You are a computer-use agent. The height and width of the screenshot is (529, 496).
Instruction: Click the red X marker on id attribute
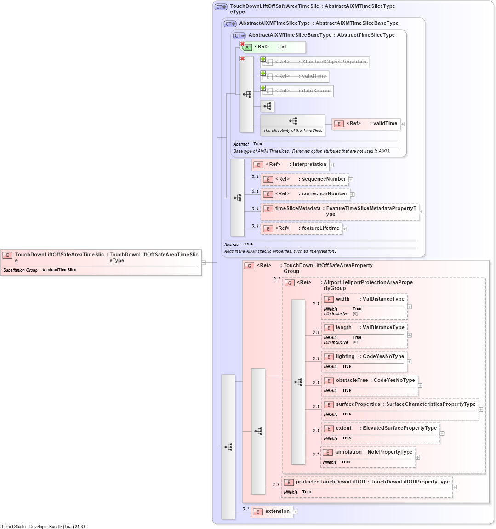point(242,44)
